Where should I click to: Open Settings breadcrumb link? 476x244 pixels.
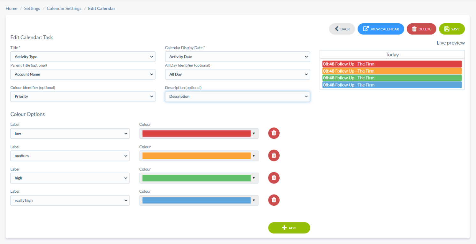coord(32,8)
